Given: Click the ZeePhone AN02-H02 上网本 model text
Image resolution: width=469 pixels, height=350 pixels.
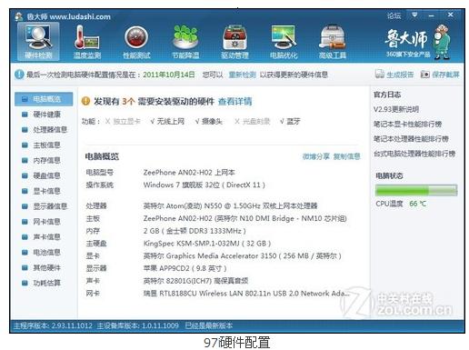Looking at the screenshot, I should pos(189,173).
